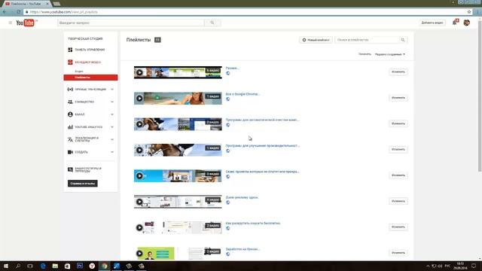The image size is (482, 271).
Task: Open the Даем рекламу здесь playlist link
Action: click(242, 197)
